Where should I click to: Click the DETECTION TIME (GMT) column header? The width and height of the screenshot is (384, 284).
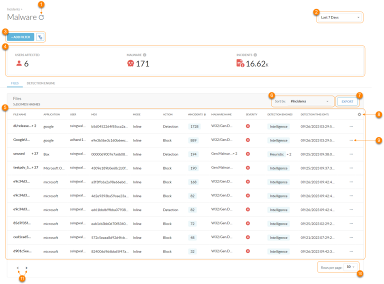(x=314, y=114)
